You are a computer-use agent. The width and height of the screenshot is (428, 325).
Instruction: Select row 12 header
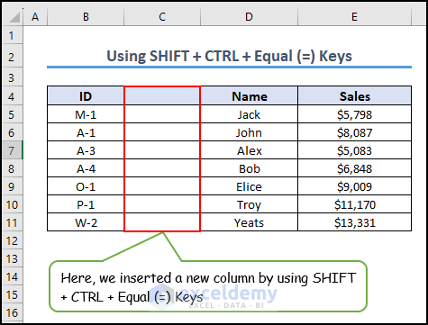tap(12, 240)
